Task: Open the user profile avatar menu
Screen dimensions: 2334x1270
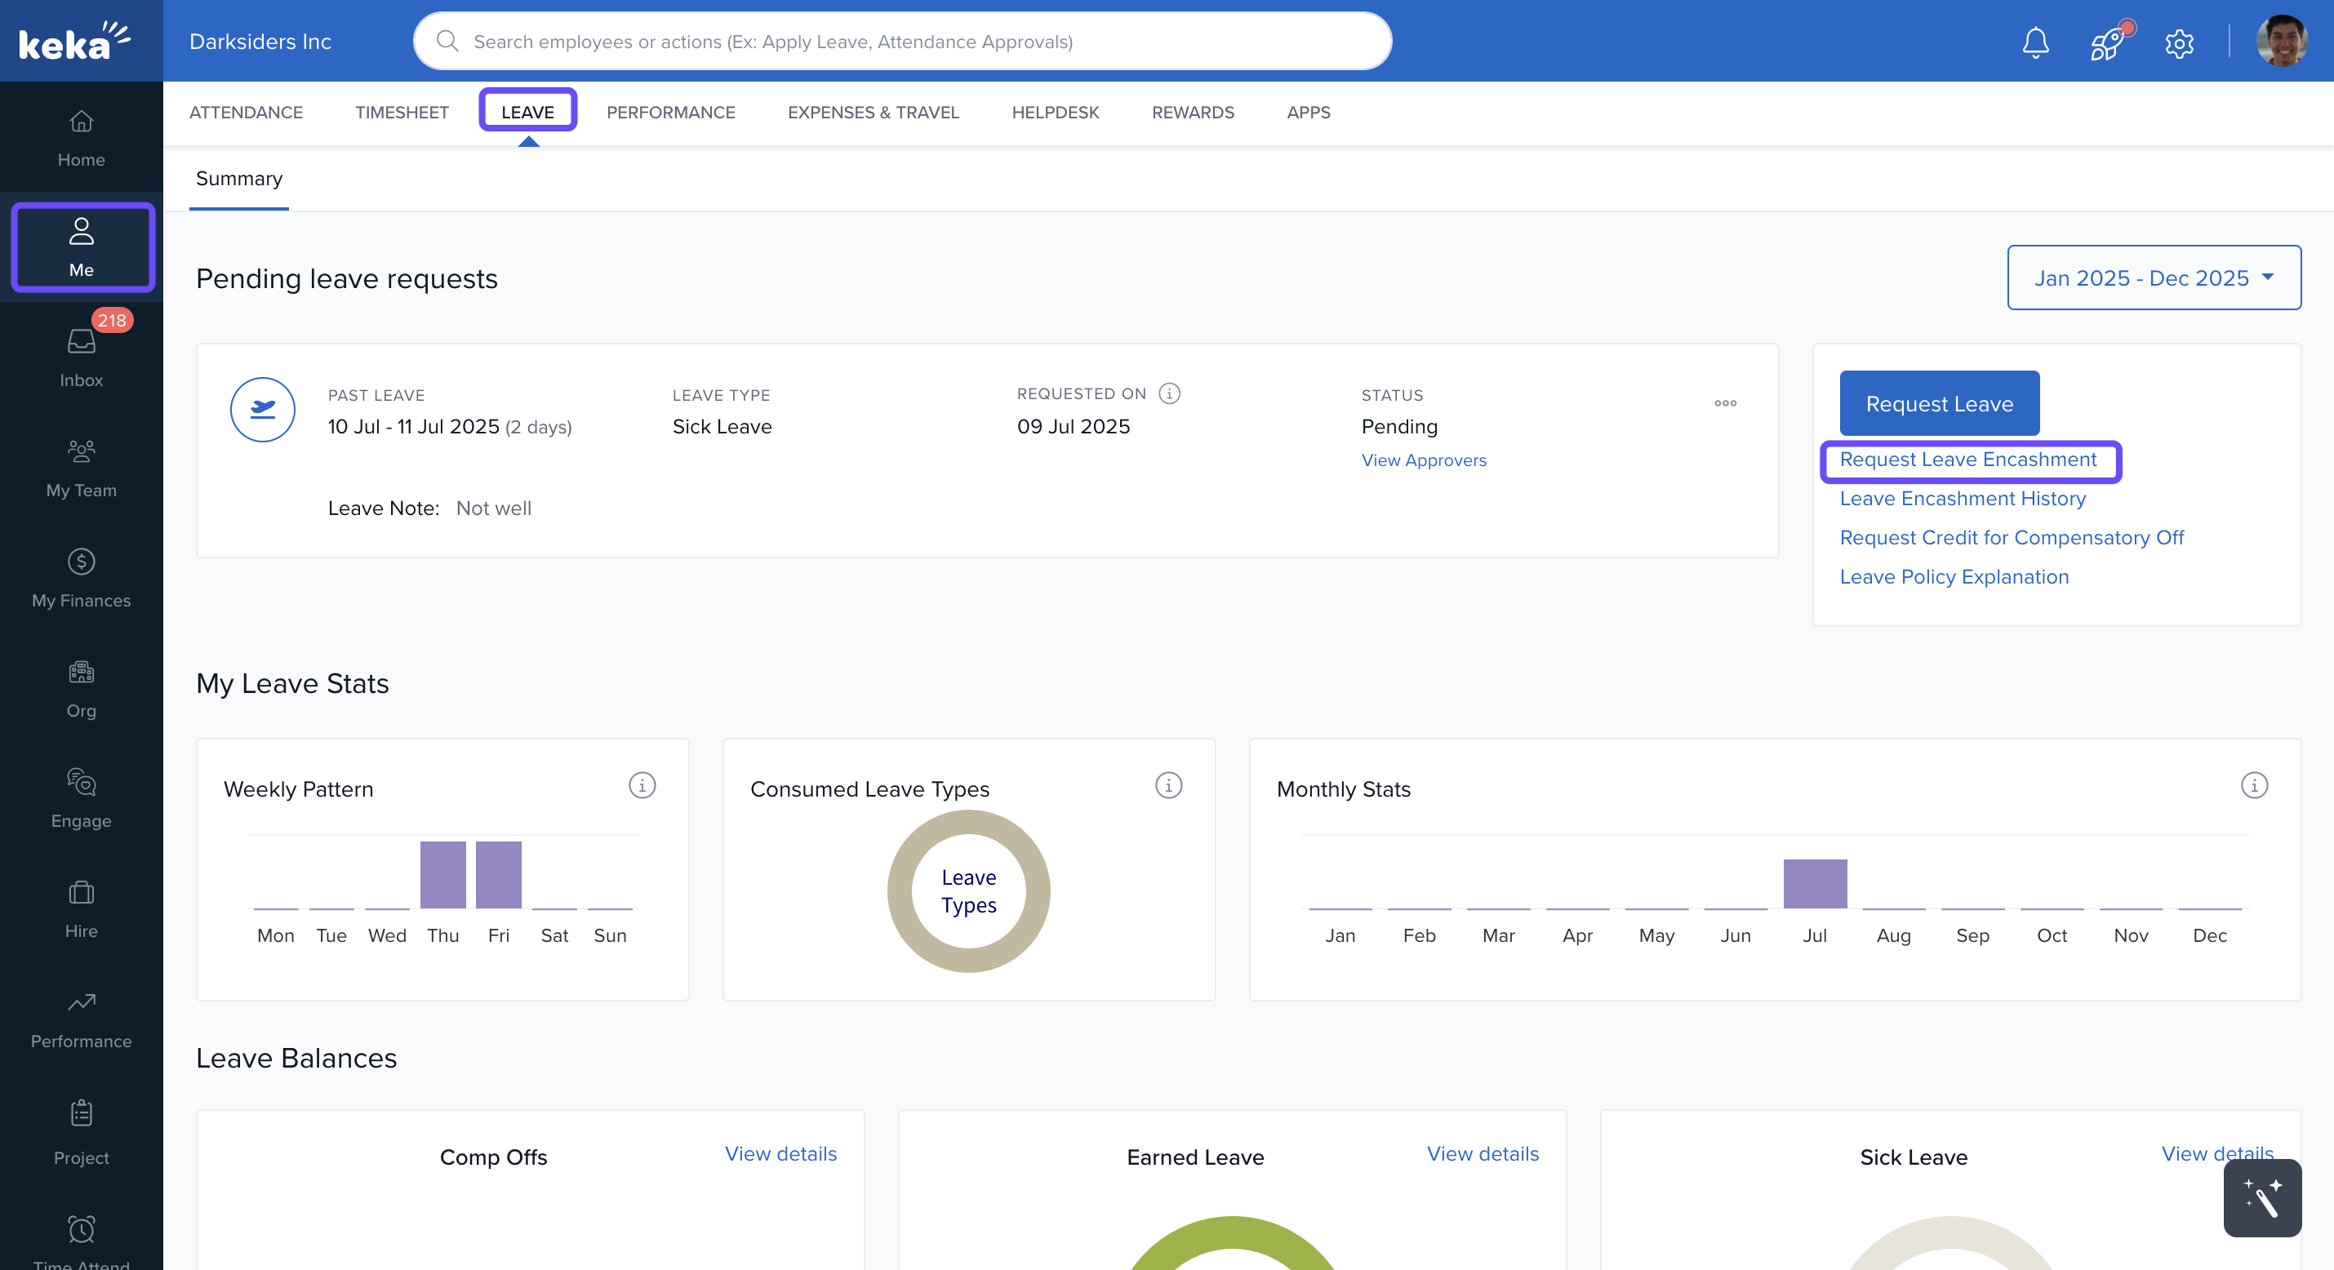Action: tap(2281, 42)
